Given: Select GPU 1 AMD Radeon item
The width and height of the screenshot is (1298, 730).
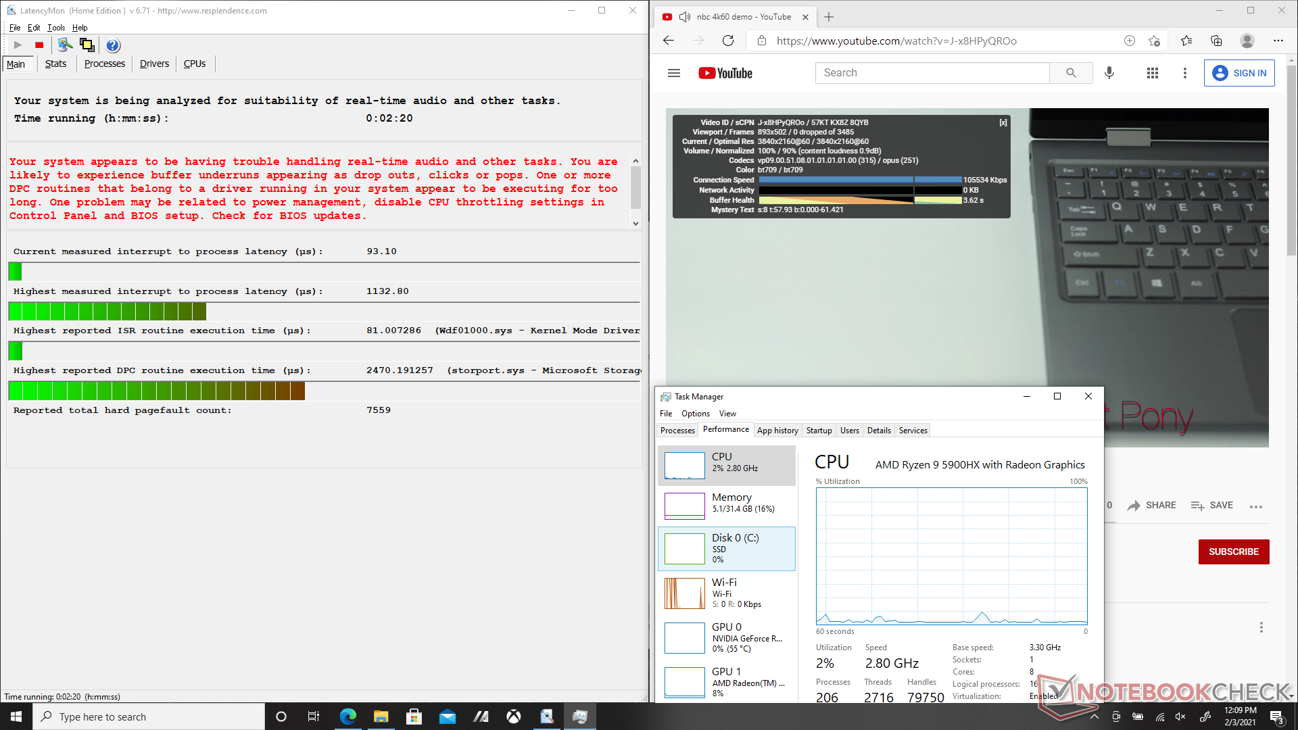Looking at the screenshot, I should point(727,682).
